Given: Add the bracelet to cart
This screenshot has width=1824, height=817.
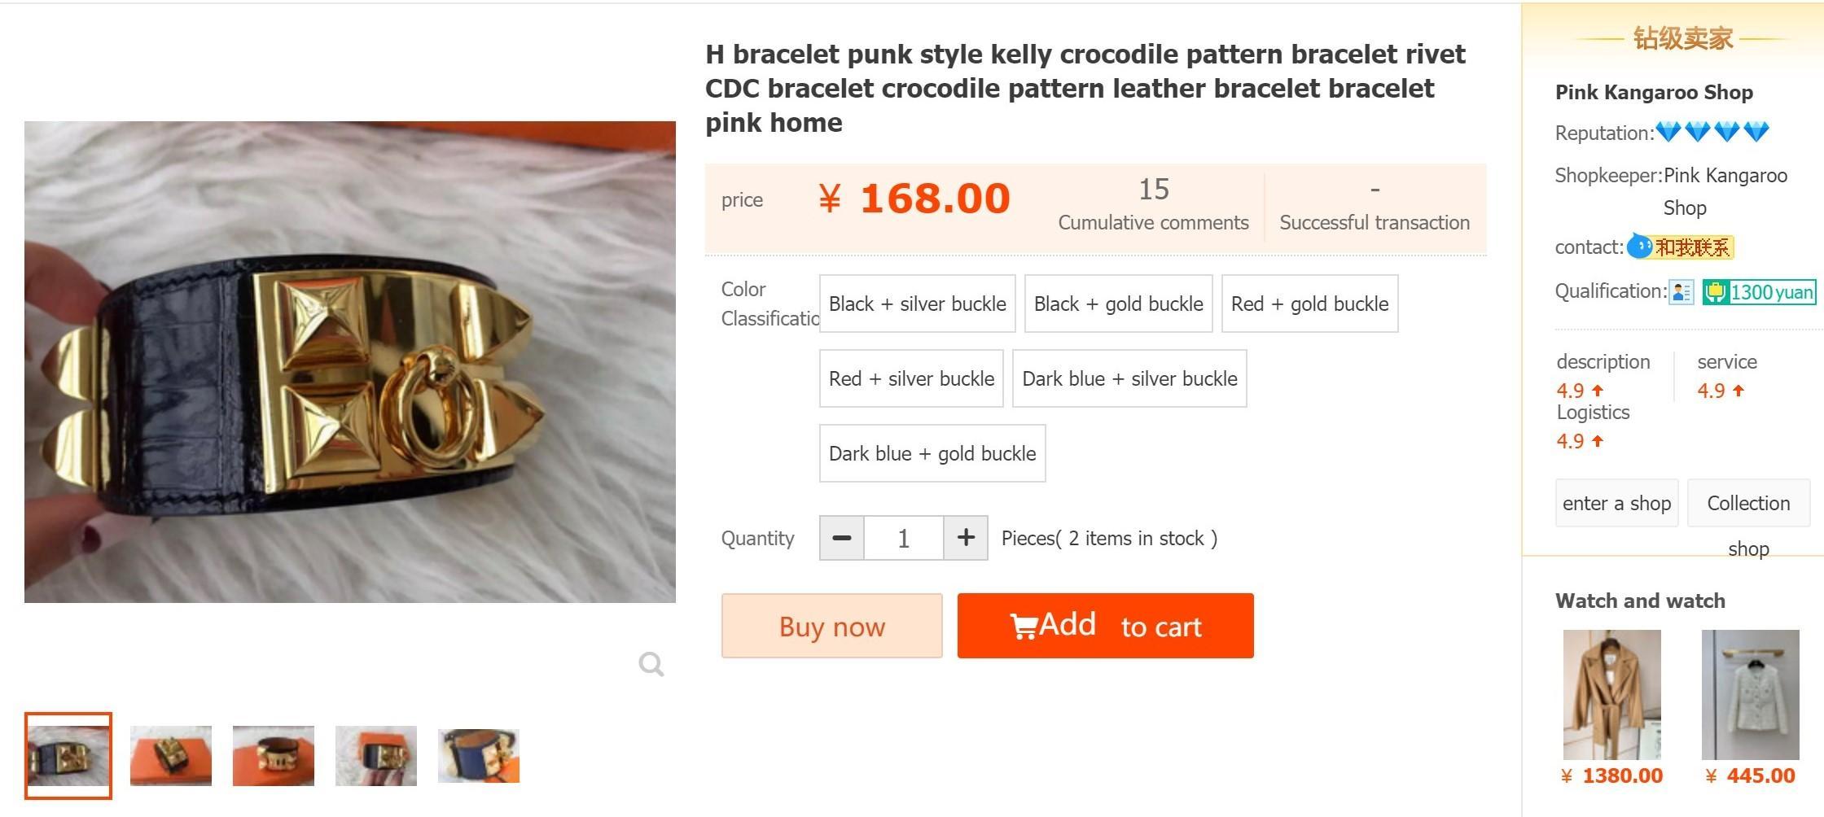Looking at the screenshot, I should 1105,626.
